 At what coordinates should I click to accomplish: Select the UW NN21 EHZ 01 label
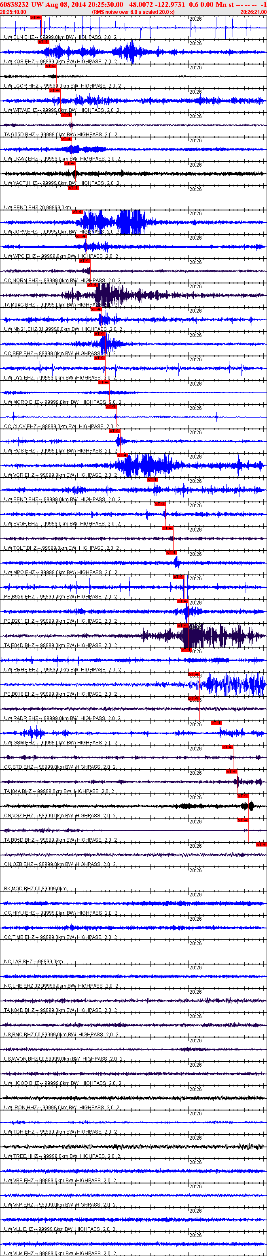point(63,330)
